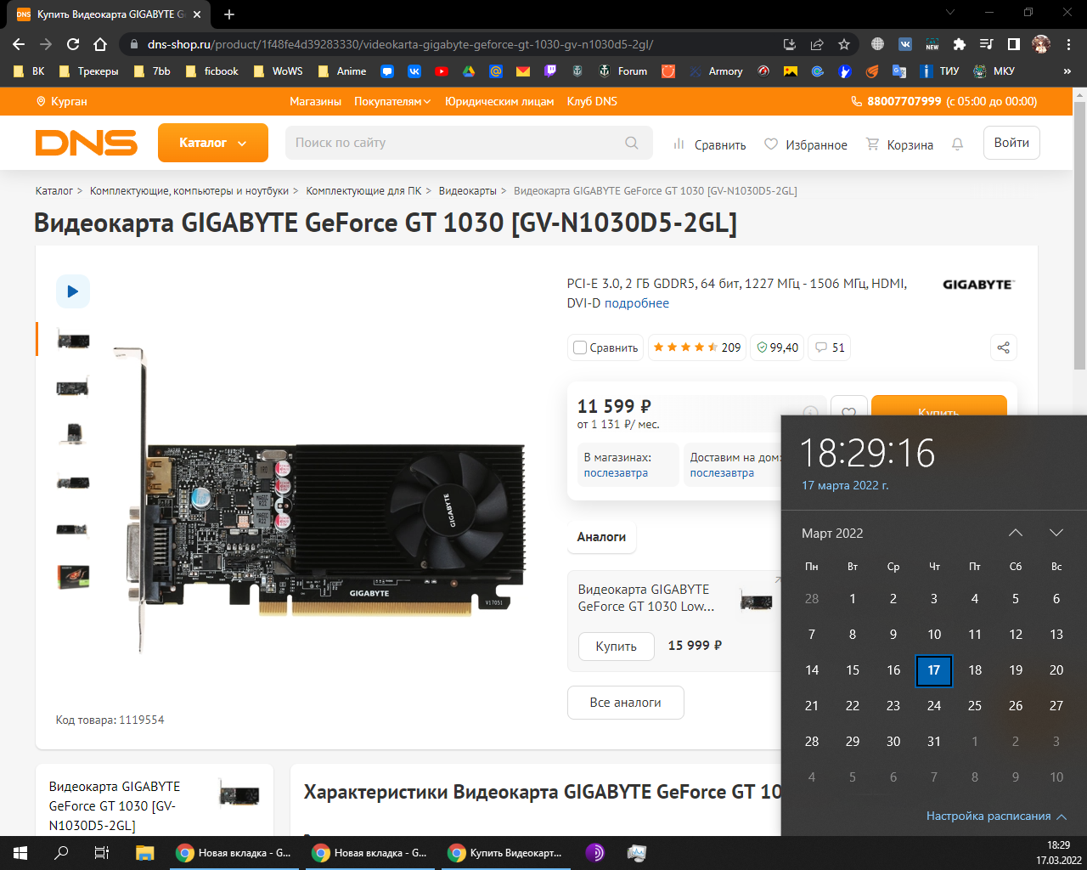Select the last packaging box thumbnail

click(73, 578)
